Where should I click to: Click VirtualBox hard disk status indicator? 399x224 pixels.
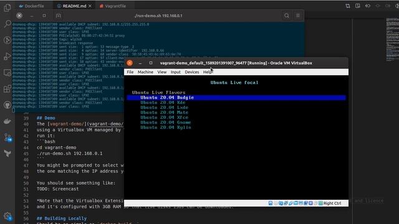click(x=271, y=203)
